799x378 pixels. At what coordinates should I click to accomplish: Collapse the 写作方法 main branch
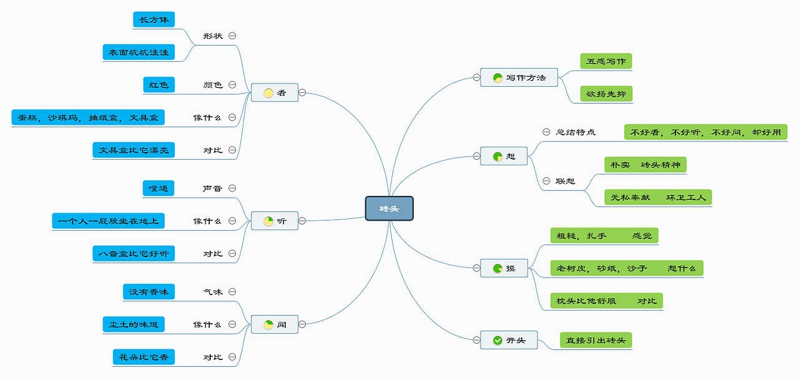[476, 77]
